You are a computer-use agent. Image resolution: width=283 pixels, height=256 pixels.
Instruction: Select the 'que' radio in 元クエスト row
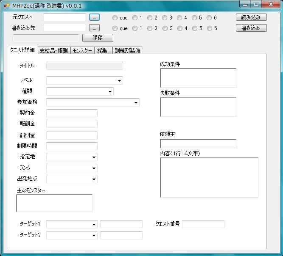coord(115,18)
